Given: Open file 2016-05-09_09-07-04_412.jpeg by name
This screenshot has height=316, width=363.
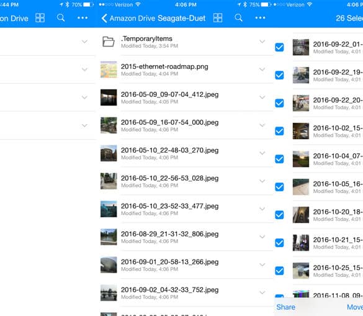Looking at the screenshot, I should (169, 94).
